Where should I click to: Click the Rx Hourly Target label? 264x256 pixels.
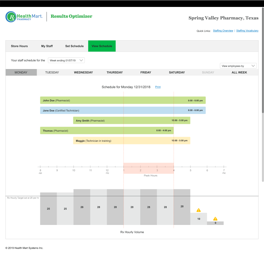[23, 198]
